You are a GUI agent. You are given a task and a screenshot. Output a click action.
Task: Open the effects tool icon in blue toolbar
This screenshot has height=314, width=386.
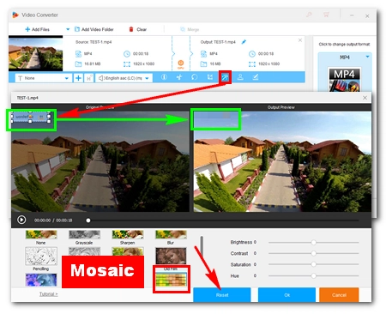pos(225,77)
